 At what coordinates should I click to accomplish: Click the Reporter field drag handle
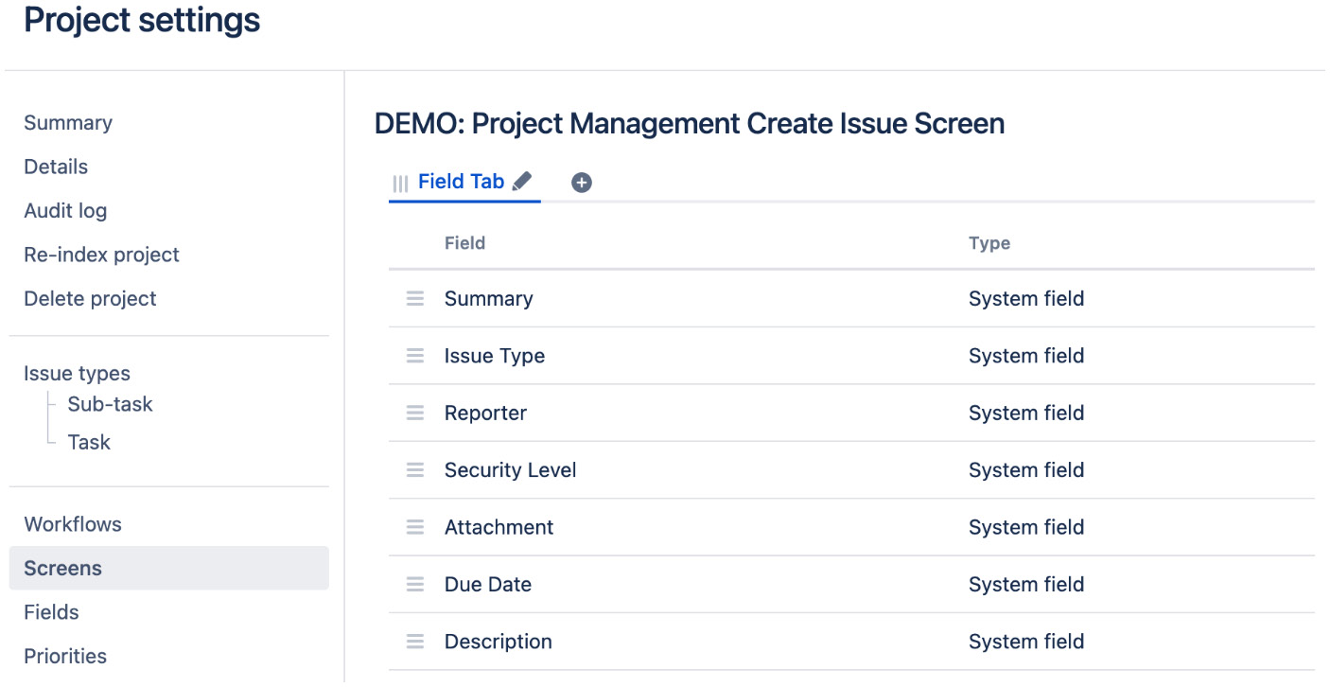tap(413, 413)
